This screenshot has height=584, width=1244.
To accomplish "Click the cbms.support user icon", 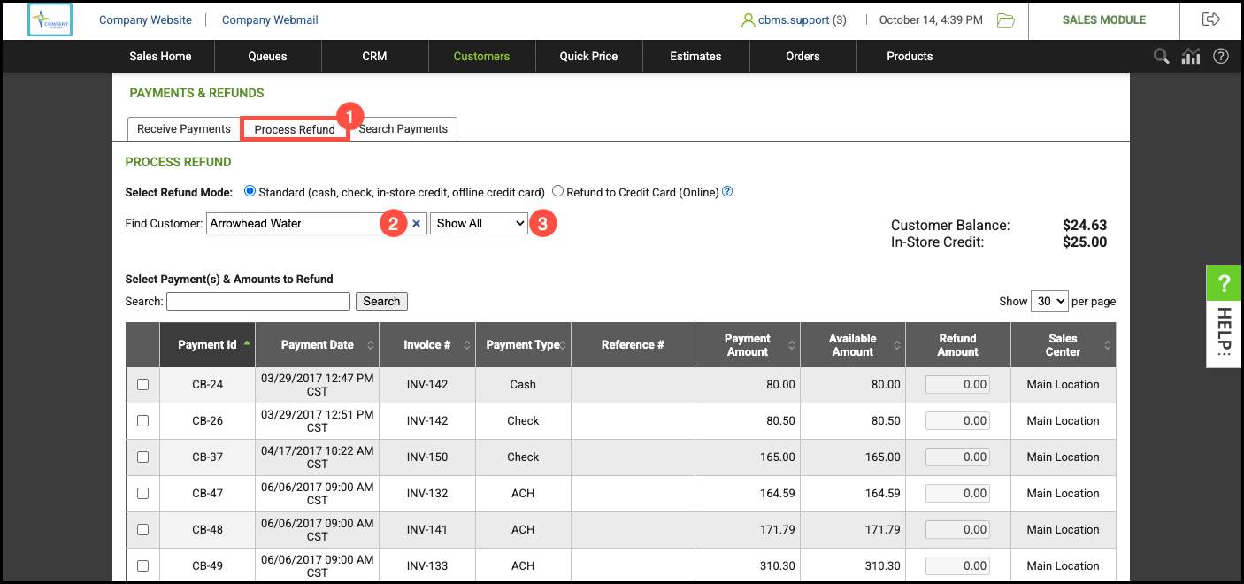I will pyautogui.click(x=748, y=19).
